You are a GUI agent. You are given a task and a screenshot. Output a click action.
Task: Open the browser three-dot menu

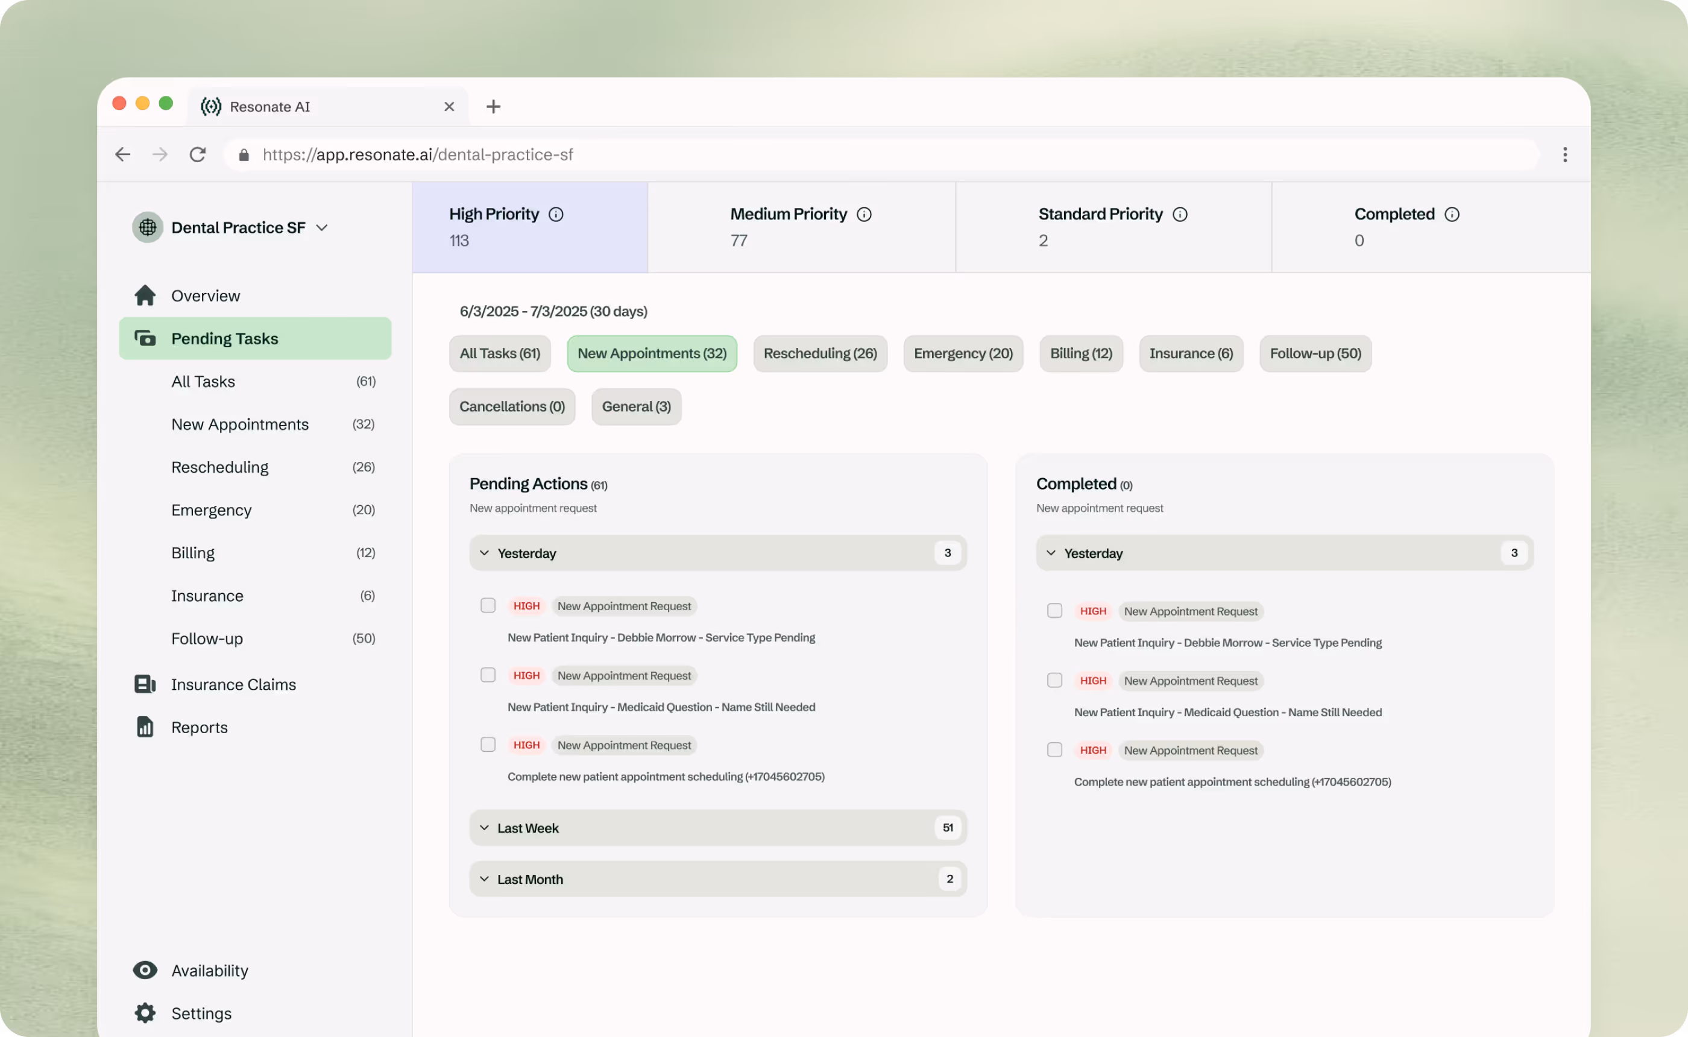[1564, 154]
